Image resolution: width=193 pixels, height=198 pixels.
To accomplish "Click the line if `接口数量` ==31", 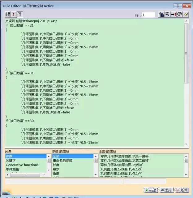I will coord(20,73).
